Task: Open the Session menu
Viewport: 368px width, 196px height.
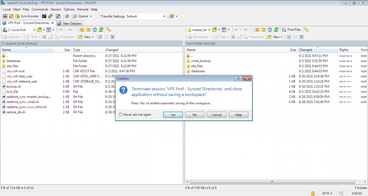Action: pos(56,9)
